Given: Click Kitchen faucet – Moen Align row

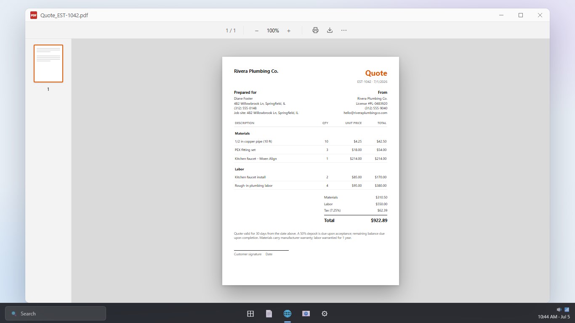Looking at the screenshot, I should (x=311, y=159).
